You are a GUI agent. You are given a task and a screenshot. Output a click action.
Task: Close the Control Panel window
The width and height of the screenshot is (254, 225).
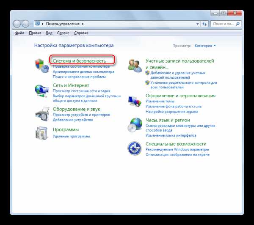(x=235, y=13)
